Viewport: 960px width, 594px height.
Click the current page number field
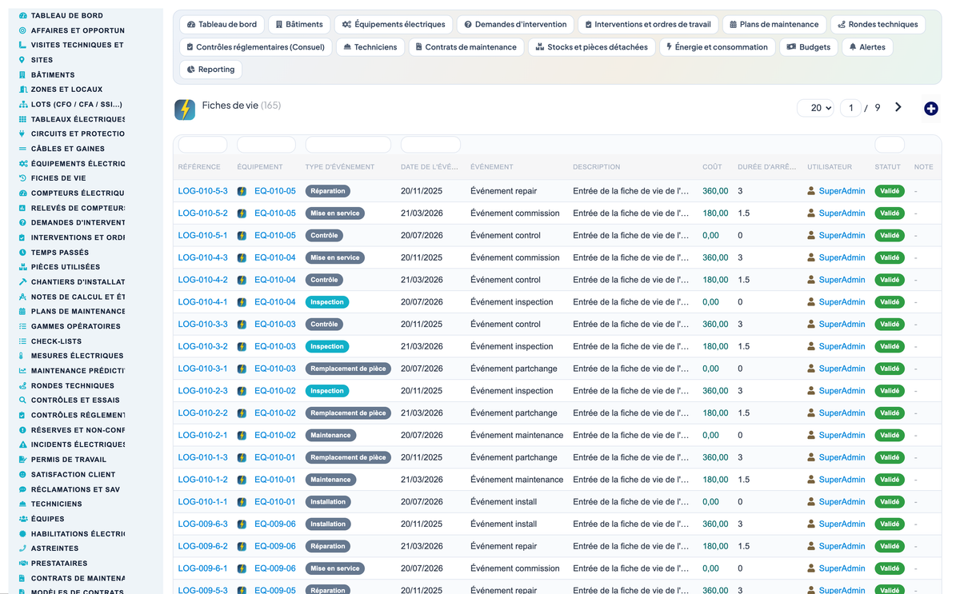850,108
